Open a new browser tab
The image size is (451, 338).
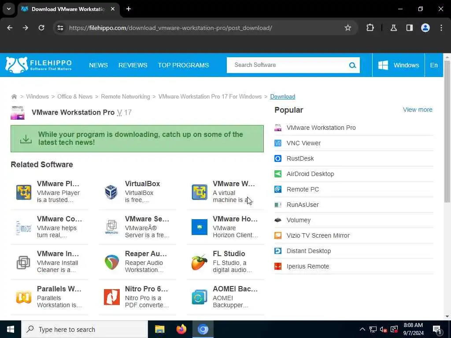point(129,9)
